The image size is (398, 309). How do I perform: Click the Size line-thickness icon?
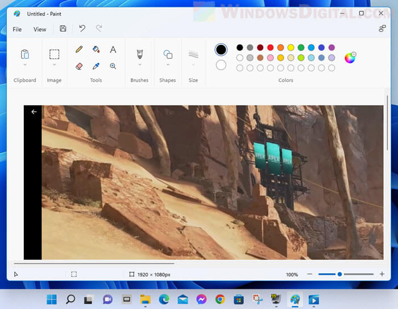193,54
